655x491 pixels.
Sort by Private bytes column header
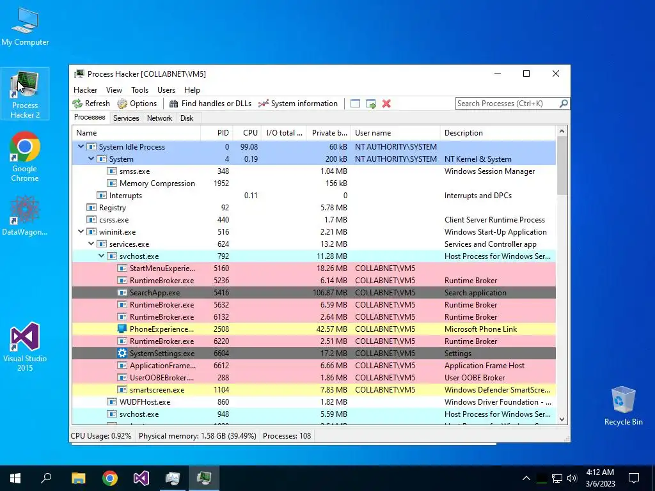[329, 133]
